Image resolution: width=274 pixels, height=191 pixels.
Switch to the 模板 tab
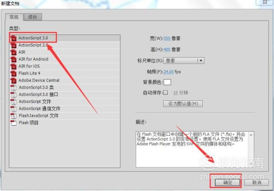pyautogui.click(x=33, y=17)
